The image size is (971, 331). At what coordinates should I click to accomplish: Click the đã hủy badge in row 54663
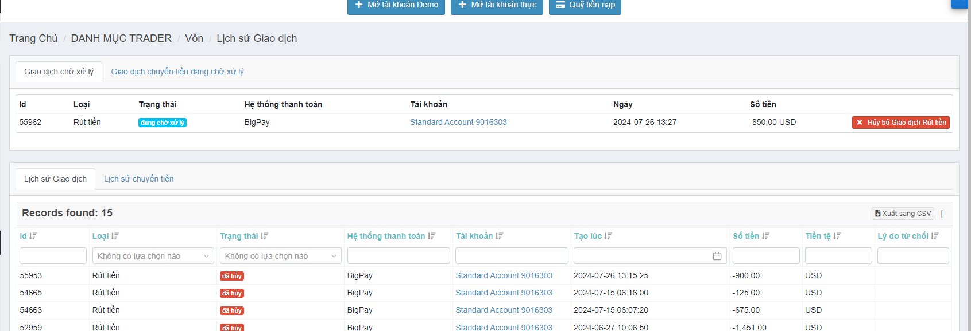click(232, 310)
